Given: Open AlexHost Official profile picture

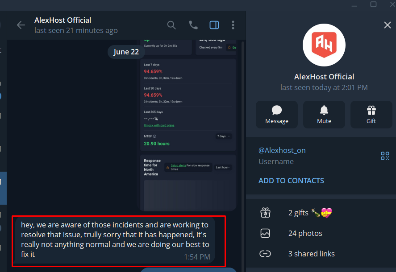Looking at the screenshot, I should 324,45.
